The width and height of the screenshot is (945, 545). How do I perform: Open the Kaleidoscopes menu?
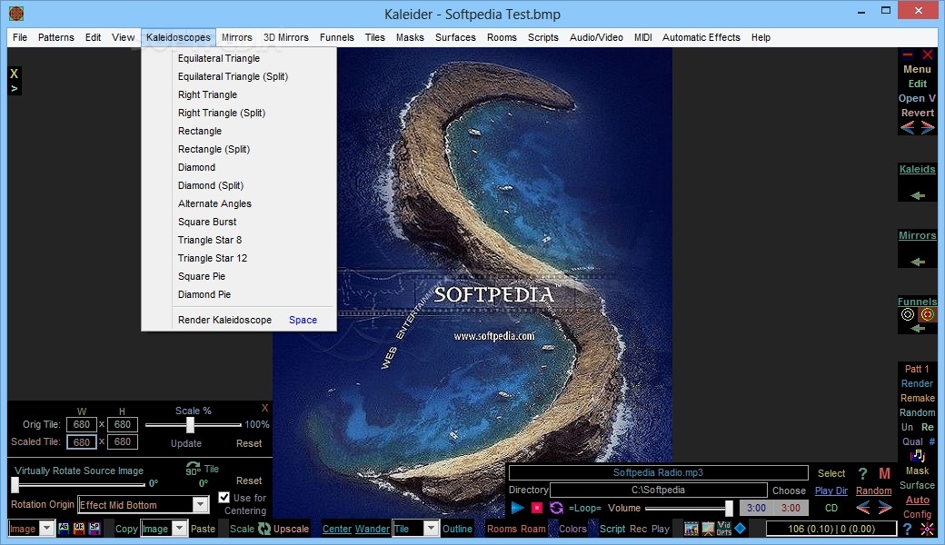click(178, 37)
